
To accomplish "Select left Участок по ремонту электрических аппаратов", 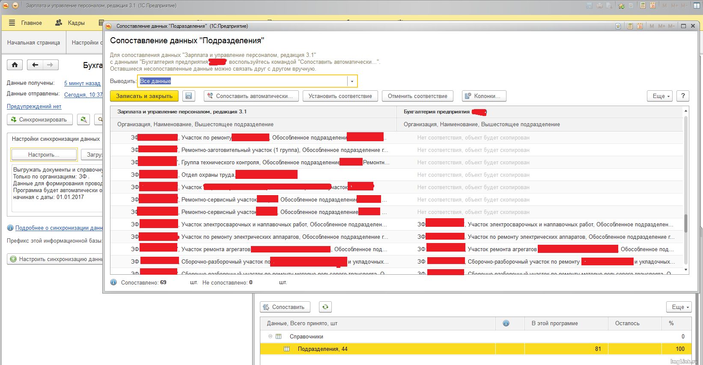I will (253, 237).
